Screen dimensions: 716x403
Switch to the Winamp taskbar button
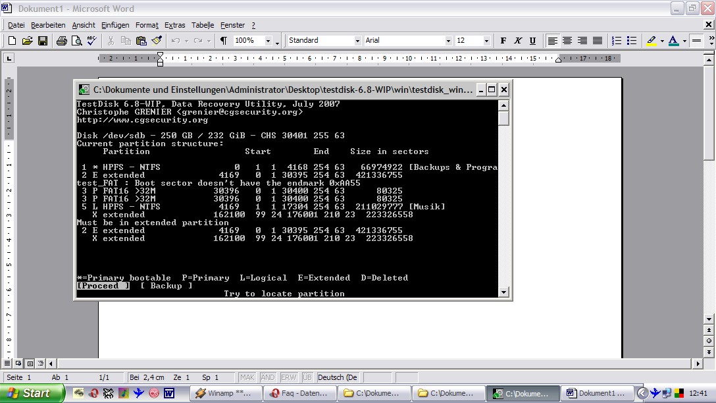[226, 393]
